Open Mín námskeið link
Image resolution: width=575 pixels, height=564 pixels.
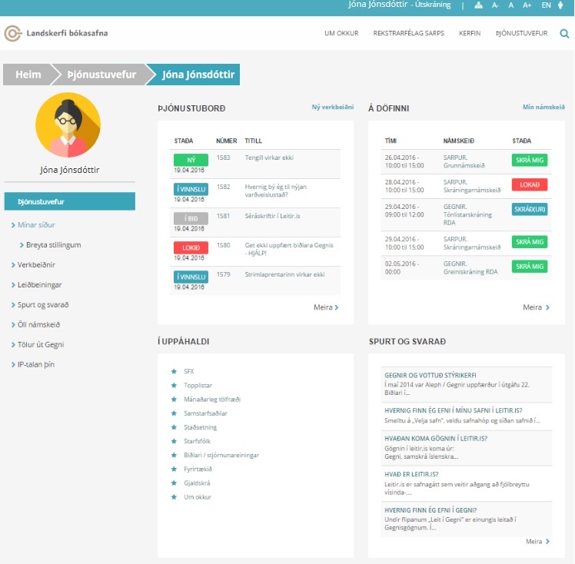543,107
